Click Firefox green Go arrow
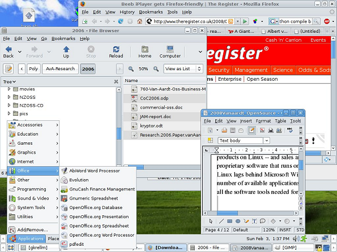This screenshot has width=337, height=252. pyautogui.click(x=245, y=21)
